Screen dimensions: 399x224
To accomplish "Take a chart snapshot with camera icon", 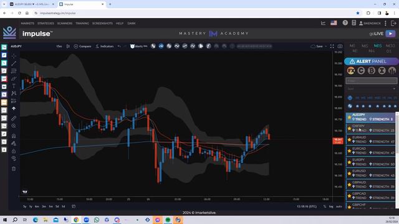I will [340, 46].
